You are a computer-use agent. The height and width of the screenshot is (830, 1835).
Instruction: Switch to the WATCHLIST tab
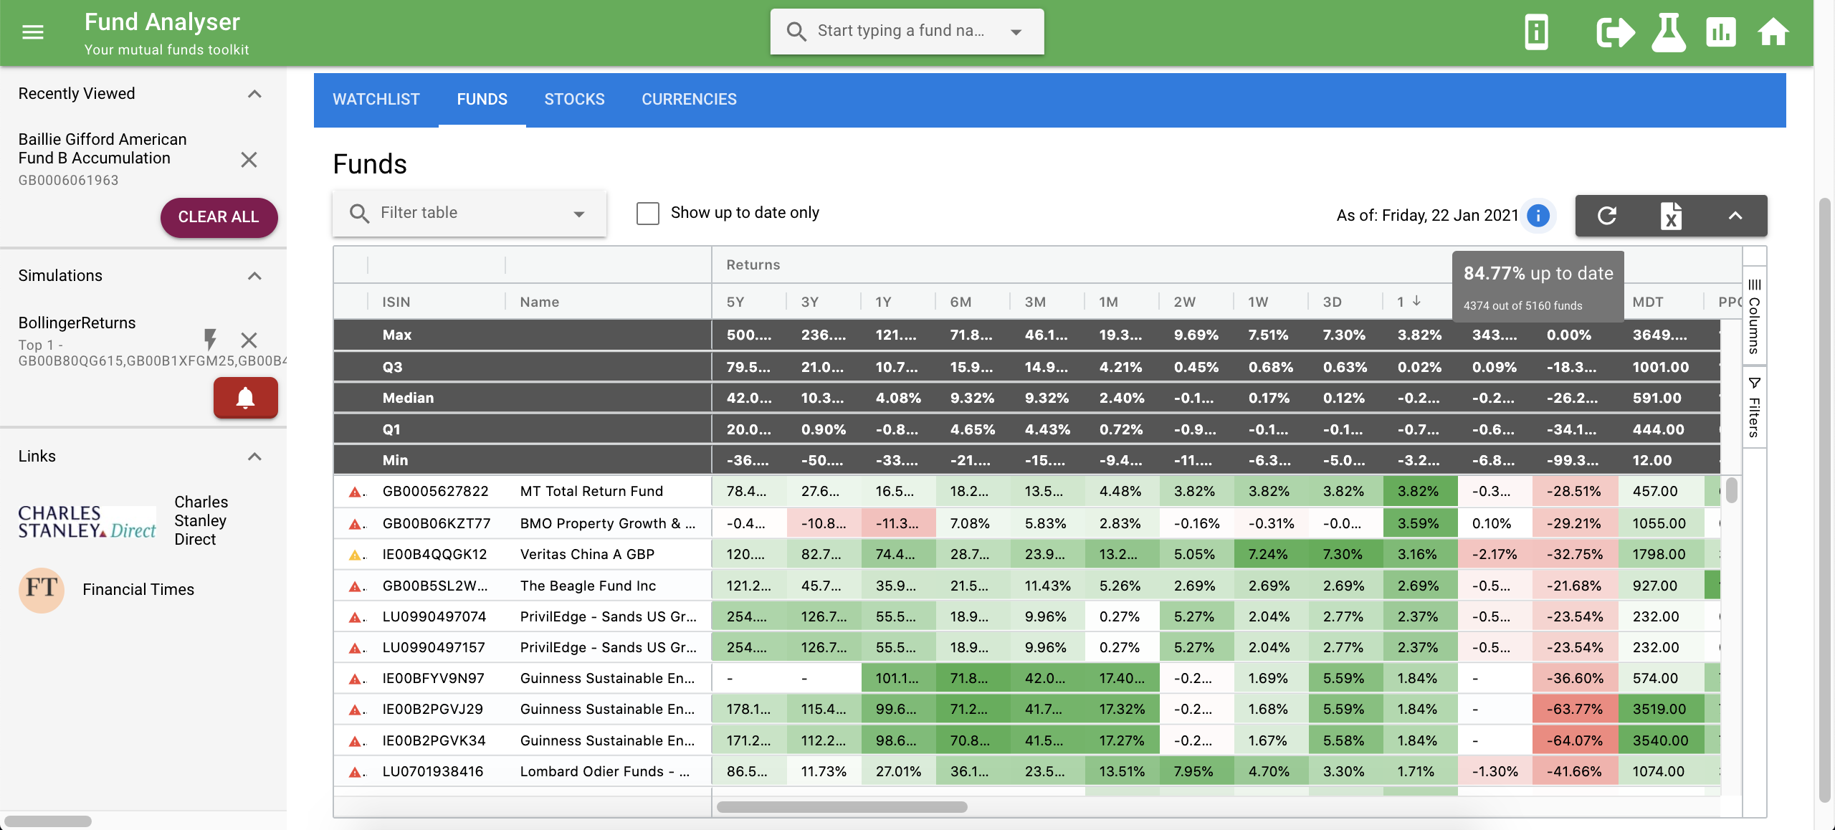(376, 100)
